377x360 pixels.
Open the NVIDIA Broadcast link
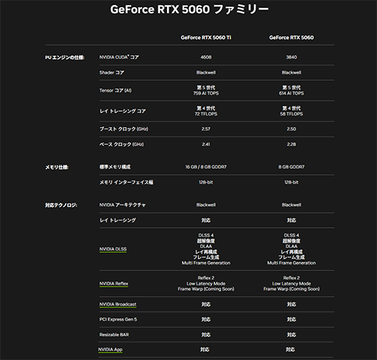118,304
